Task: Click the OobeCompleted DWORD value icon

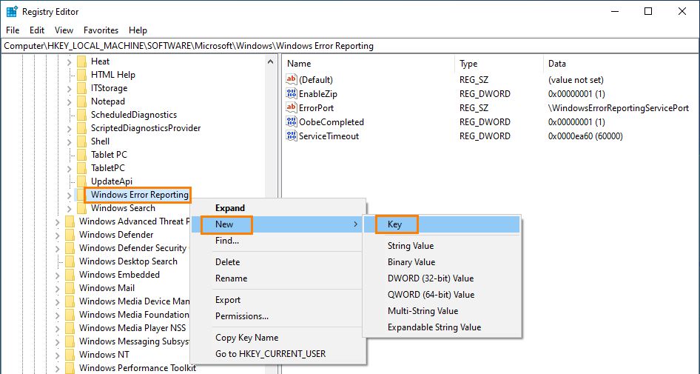Action: (x=292, y=122)
